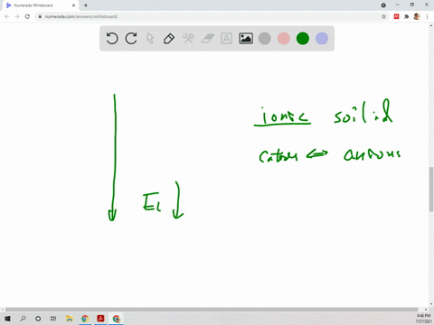434x325 pixels.
Task: Click the vertical scrollbar thumb
Action: click(x=431, y=189)
